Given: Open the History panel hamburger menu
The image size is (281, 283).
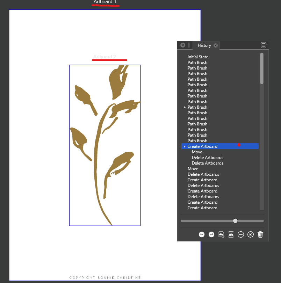Looking at the screenshot, I should click(264, 45).
